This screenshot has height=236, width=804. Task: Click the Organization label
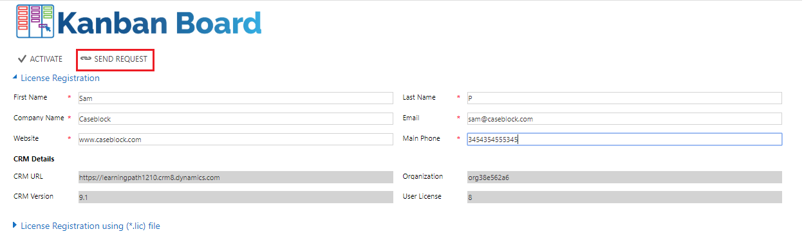coord(423,176)
